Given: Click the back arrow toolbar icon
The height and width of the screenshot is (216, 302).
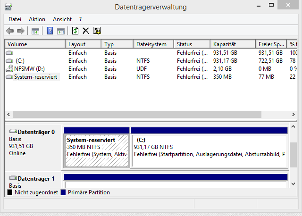Looking at the screenshot, I should coord(10,31).
